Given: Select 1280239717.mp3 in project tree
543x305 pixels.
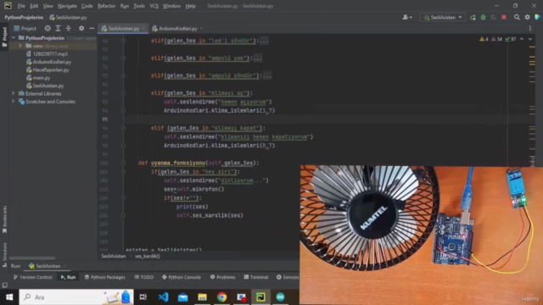Looking at the screenshot, I should [x=50, y=53].
